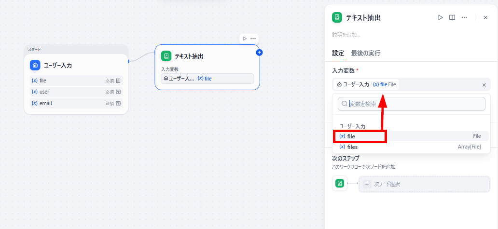Clear the selected input variable with the x
This screenshot has width=498, height=229.
tap(484, 85)
